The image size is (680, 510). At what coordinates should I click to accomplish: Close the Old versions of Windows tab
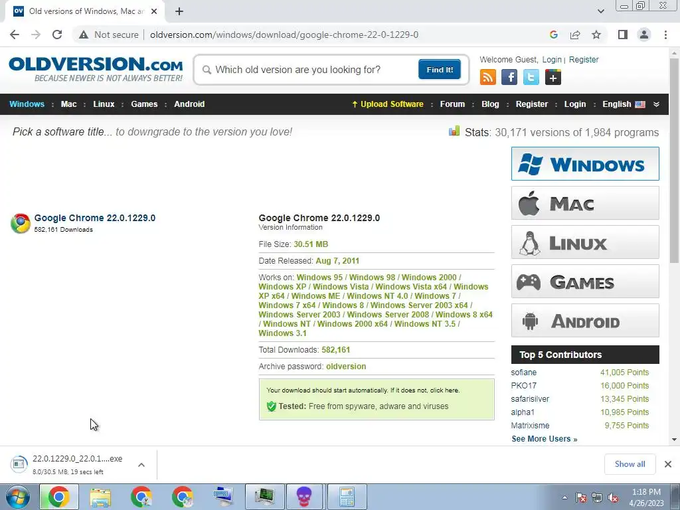coord(154,11)
